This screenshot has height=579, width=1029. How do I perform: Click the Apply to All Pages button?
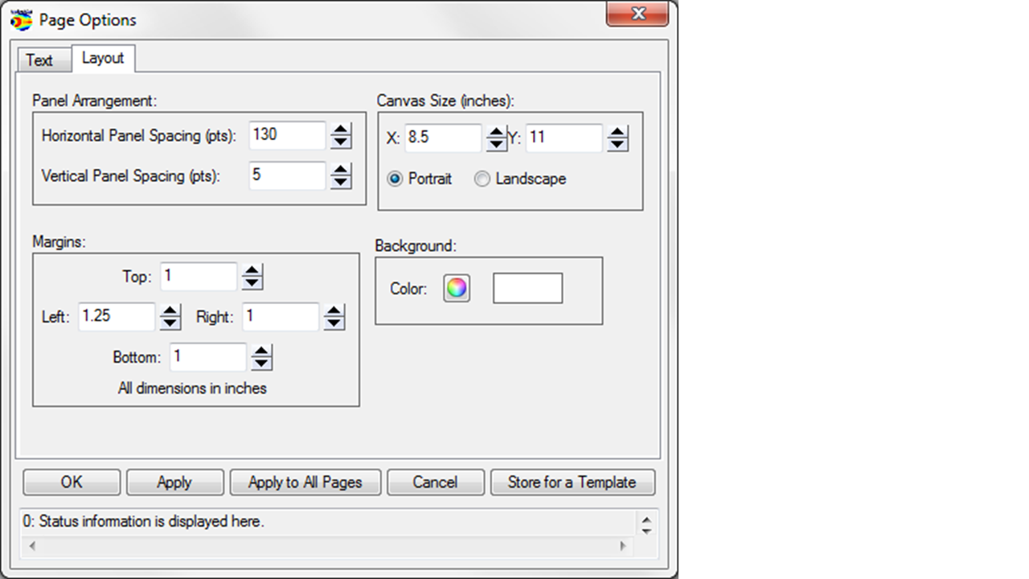tap(305, 482)
